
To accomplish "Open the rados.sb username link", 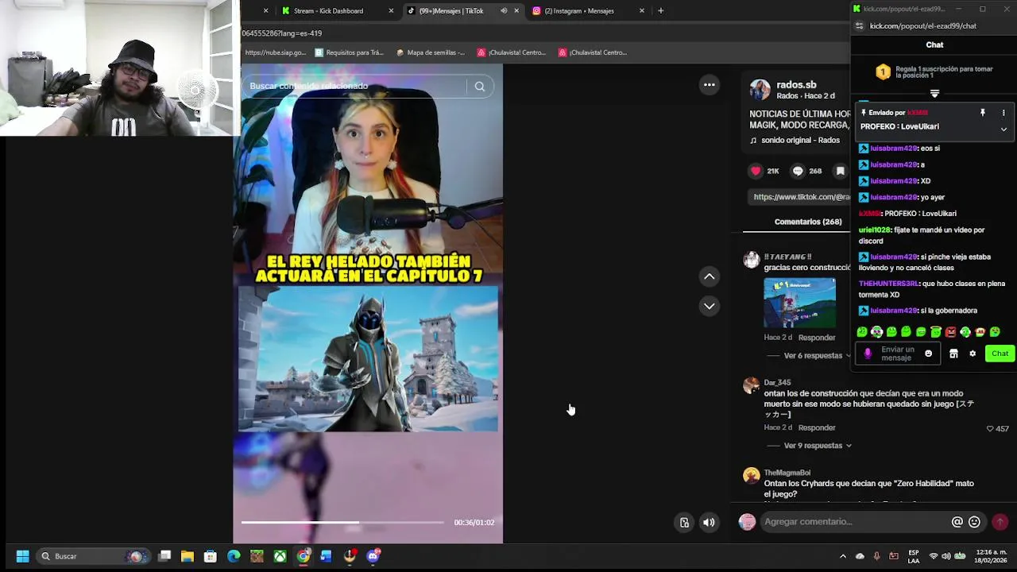I will pos(796,85).
